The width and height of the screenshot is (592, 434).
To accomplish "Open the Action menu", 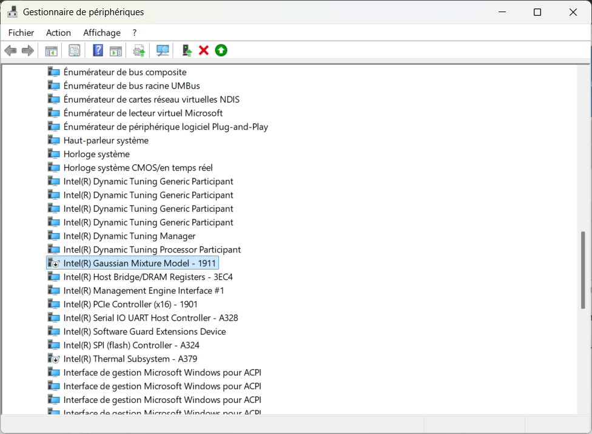I will pyautogui.click(x=58, y=33).
